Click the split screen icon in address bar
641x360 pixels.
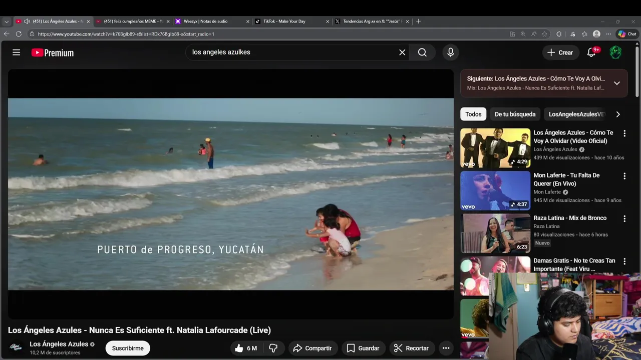point(512,34)
